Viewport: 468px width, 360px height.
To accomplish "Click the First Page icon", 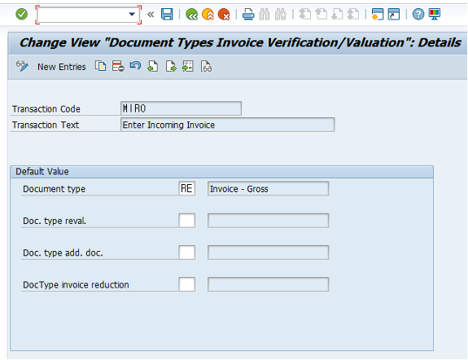I will [x=304, y=14].
